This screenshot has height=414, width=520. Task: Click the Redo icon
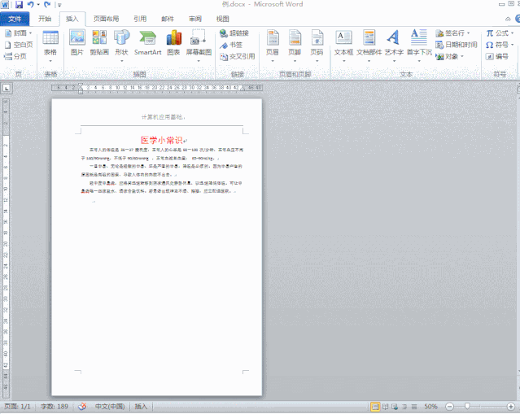(47, 5)
